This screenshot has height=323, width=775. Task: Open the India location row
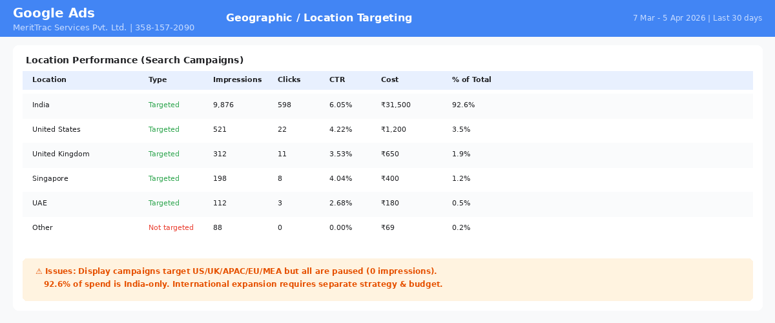(387, 105)
